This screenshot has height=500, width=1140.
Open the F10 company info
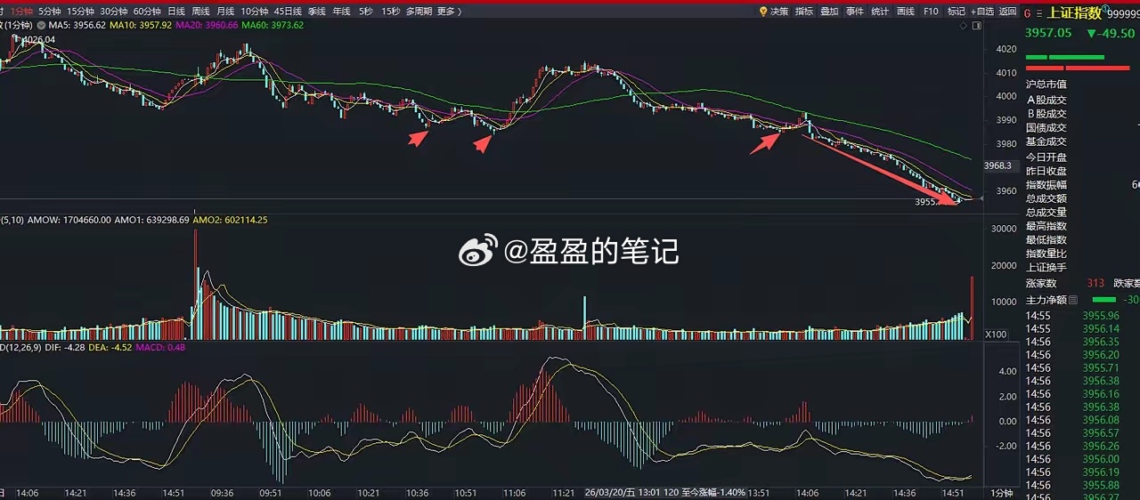931,12
